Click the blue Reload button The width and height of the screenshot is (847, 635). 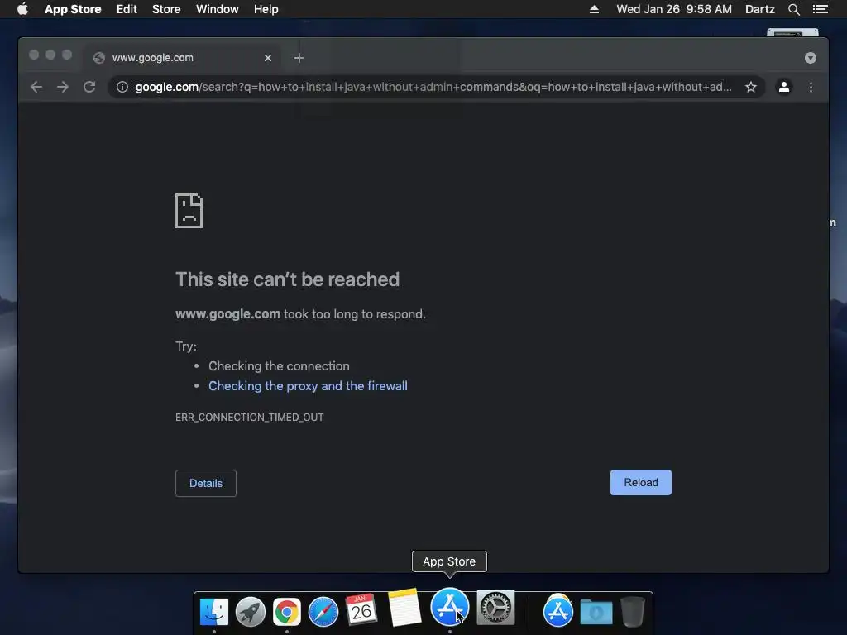pyautogui.click(x=641, y=482)
